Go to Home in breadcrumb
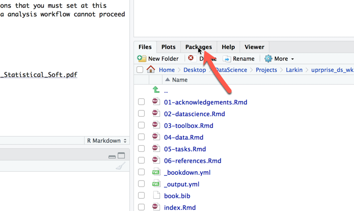354x211 pixels. 167,70
